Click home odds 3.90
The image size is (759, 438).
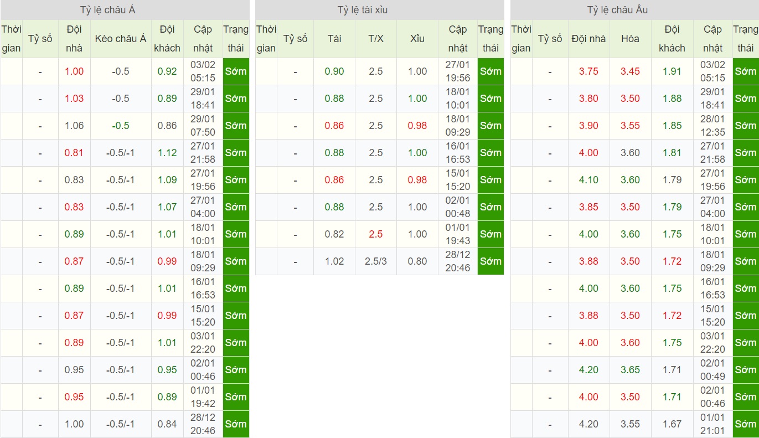point(588,126)
